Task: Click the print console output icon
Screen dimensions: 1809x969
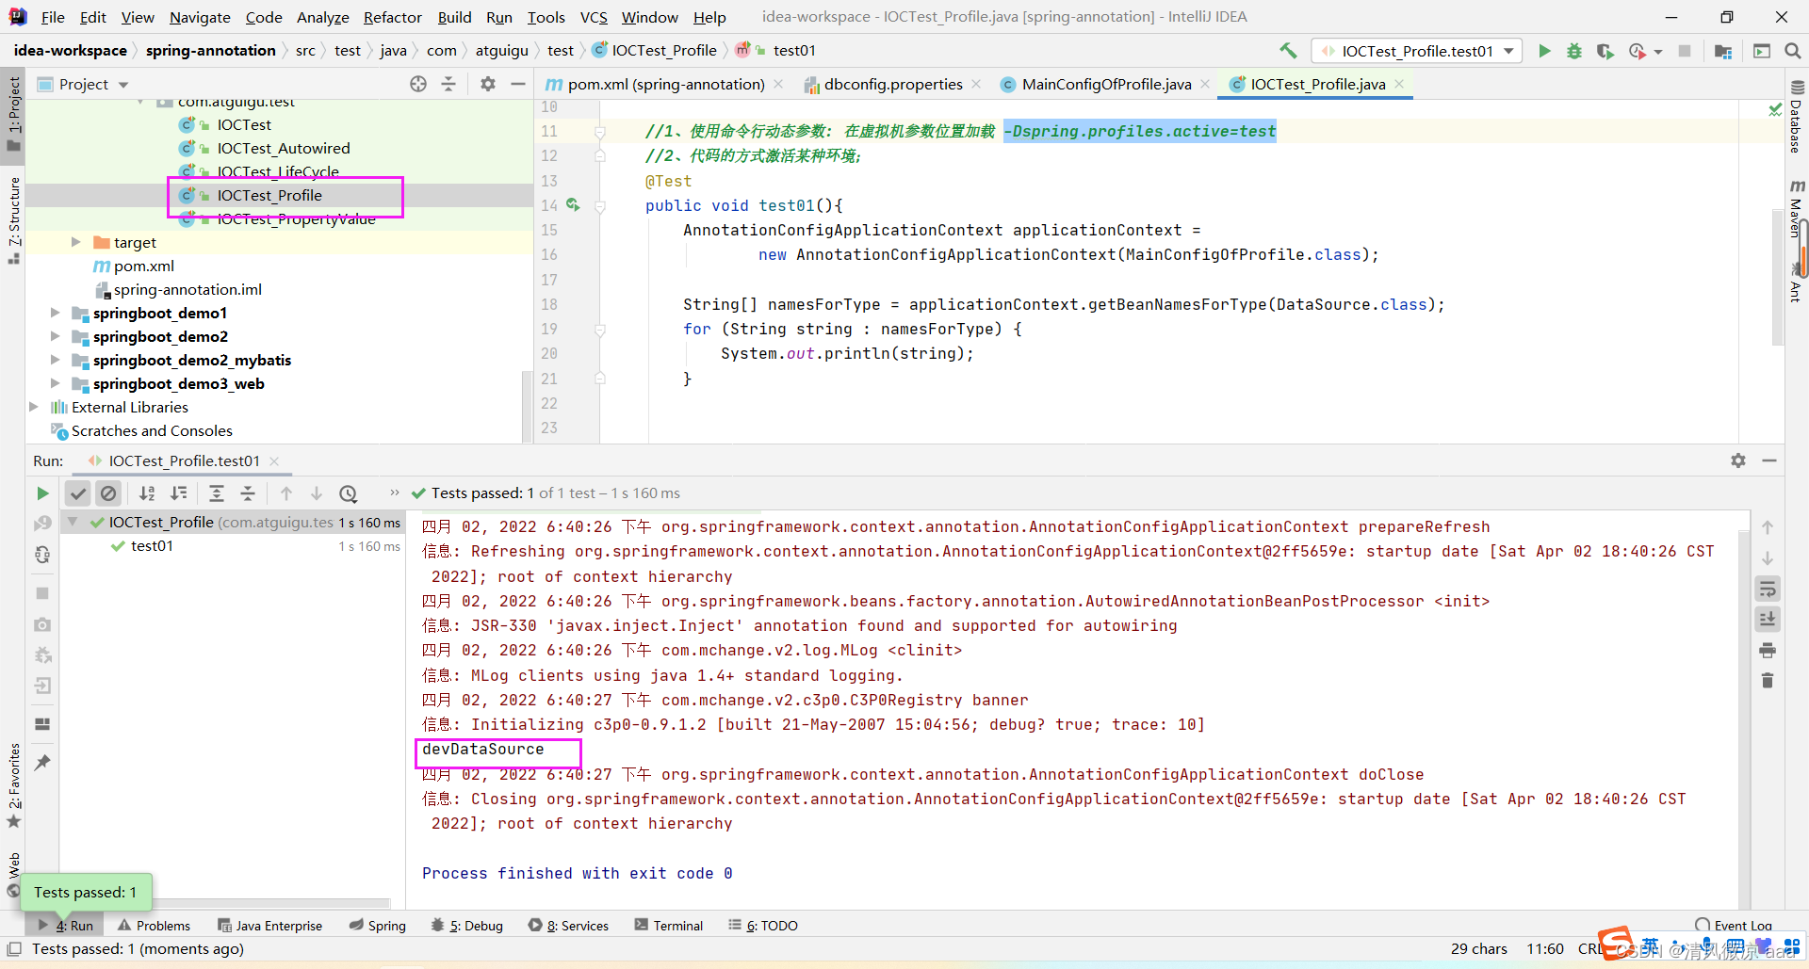Action: [1768, 651]
